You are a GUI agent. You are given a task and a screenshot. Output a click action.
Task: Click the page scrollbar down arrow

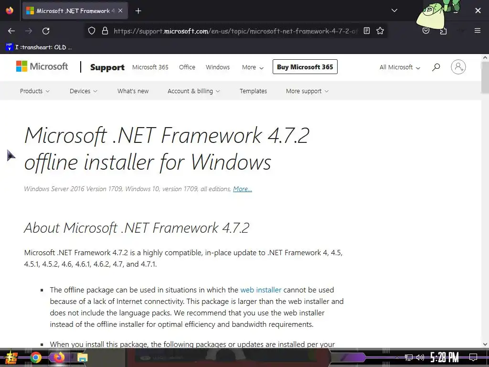(485, 344)
